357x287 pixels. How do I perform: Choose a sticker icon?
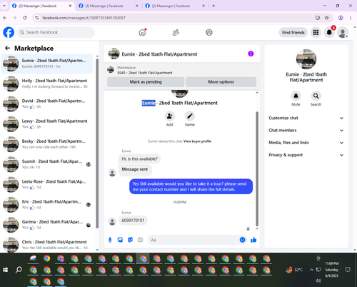[x=130, y=240]
